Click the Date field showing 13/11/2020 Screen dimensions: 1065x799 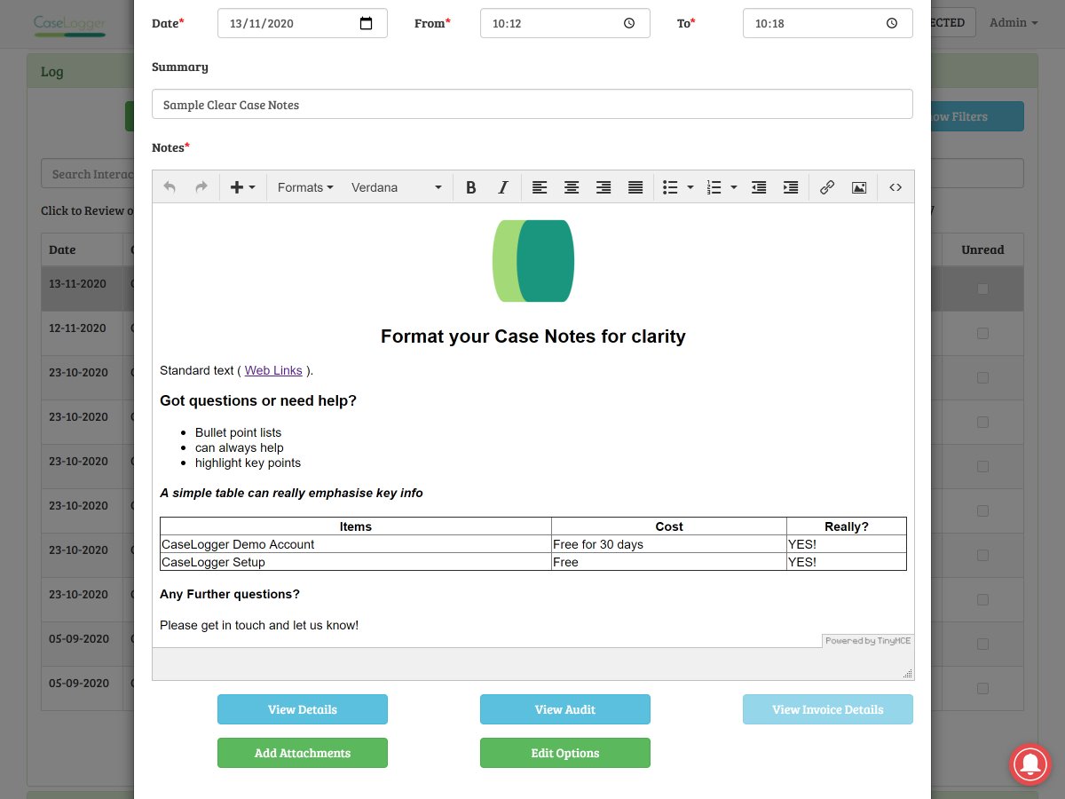[x=303, y=23]
